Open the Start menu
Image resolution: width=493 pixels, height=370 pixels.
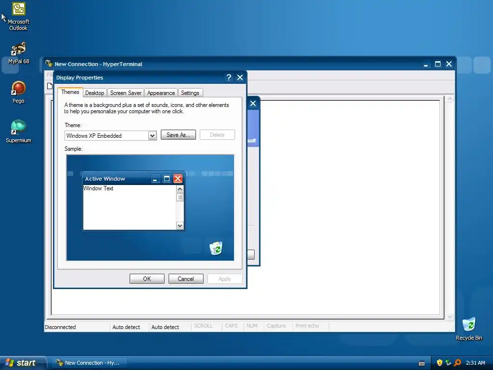click(x=23, y=363)
